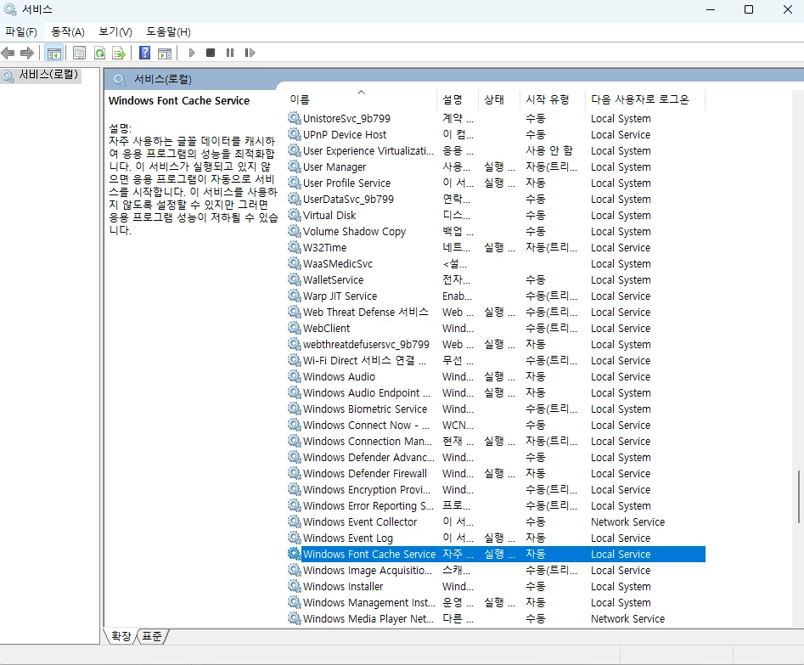The height and width of the screenshot is (665, 804).
Task: Click Network Service cell of Windows Event Collector
Action: [627, 521]
